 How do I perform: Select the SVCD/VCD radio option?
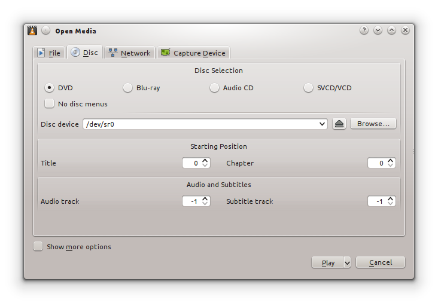click(309, 88)
